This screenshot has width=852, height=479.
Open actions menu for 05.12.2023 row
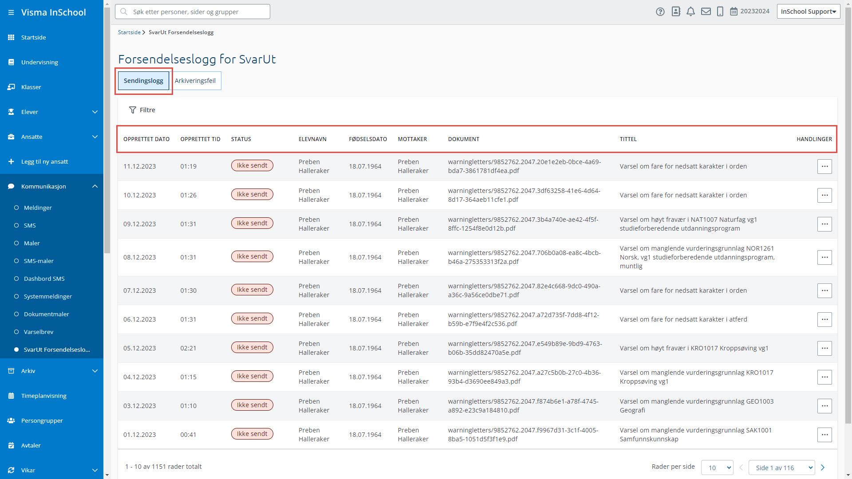(824, 349)
